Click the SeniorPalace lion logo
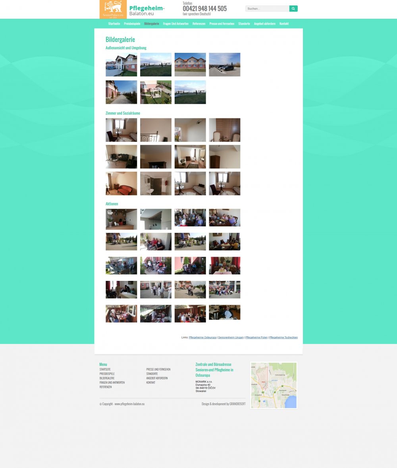This screenshot has height=468, width=397. tap(113, 9)
